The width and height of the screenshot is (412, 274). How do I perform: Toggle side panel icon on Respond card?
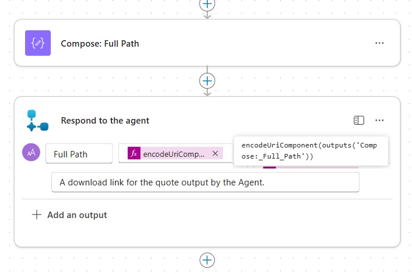tap(359, 120)
